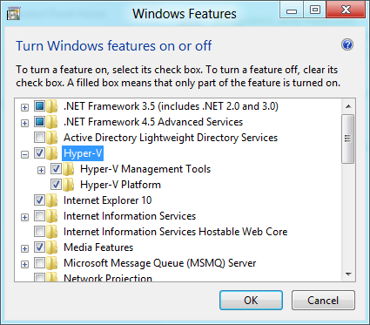Collapse the Hyper-V tree node
This screenshot has height=325, width=370.
pos(25,154)
